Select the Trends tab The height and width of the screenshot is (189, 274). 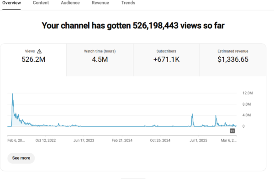[x=128, y=3]
